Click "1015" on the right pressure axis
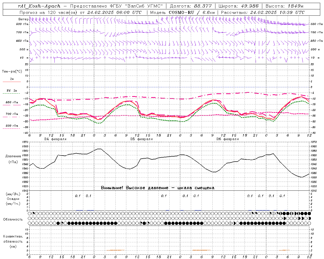324x259 pixels. (x=314, y=191)
